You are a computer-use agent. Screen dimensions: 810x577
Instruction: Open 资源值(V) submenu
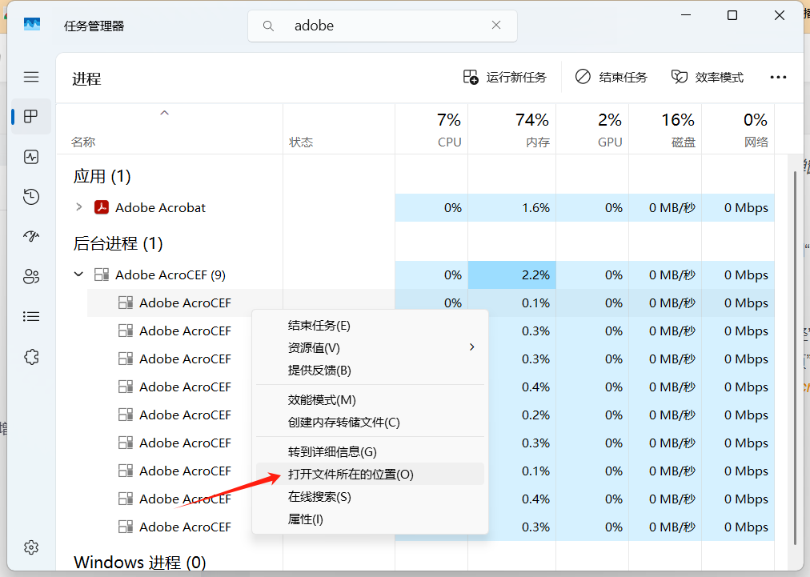point(370,347)
